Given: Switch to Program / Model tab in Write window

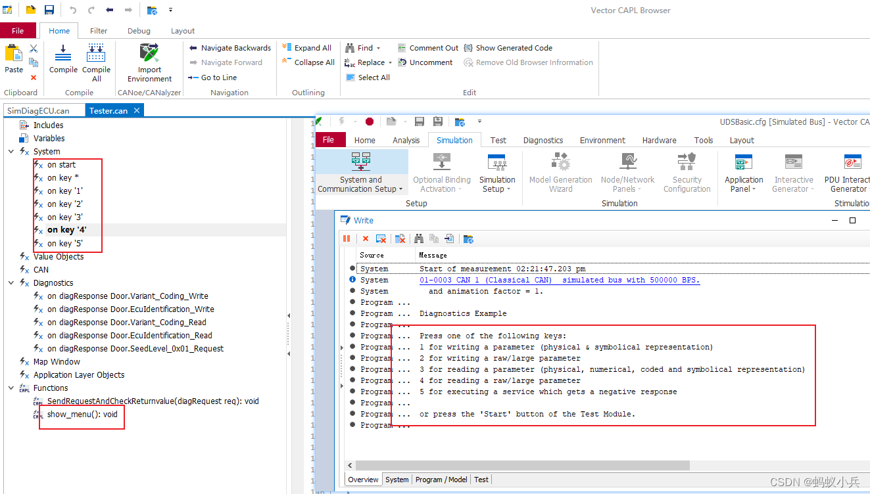Looking at the screenshot, I should click(441, 480).
